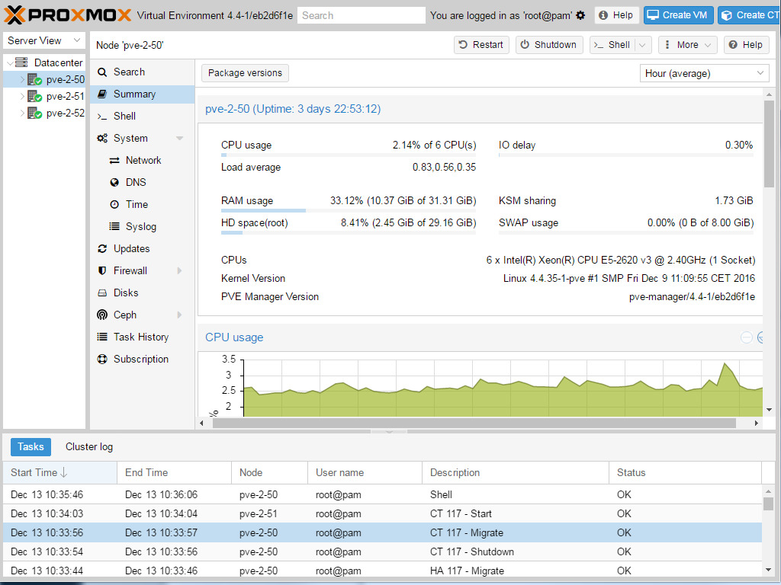
Task: Switch to the Cluster log tab
Action: (88, 446)
